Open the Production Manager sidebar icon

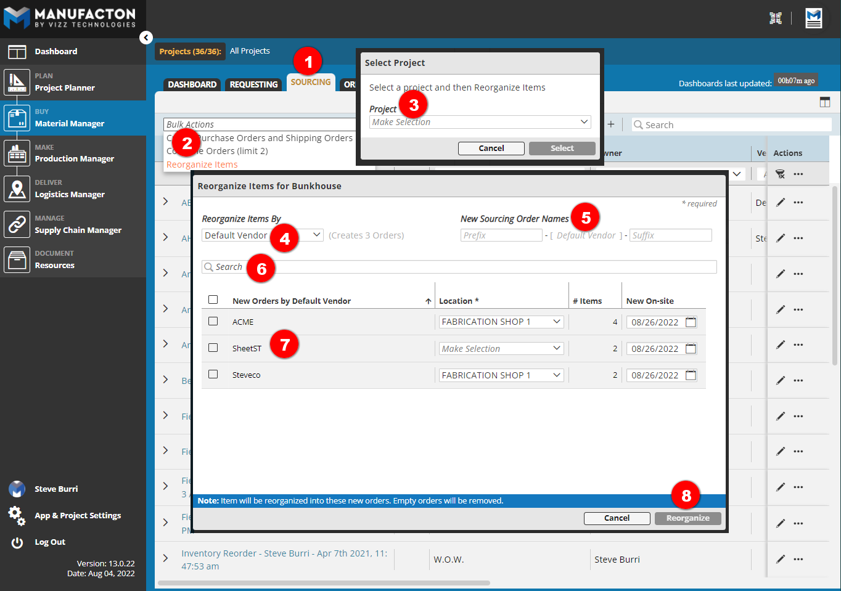click(17, 153)
